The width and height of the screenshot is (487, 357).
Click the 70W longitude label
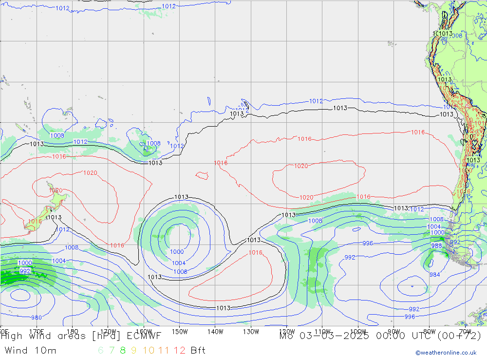pyautogui.click(x=465, y=332)
